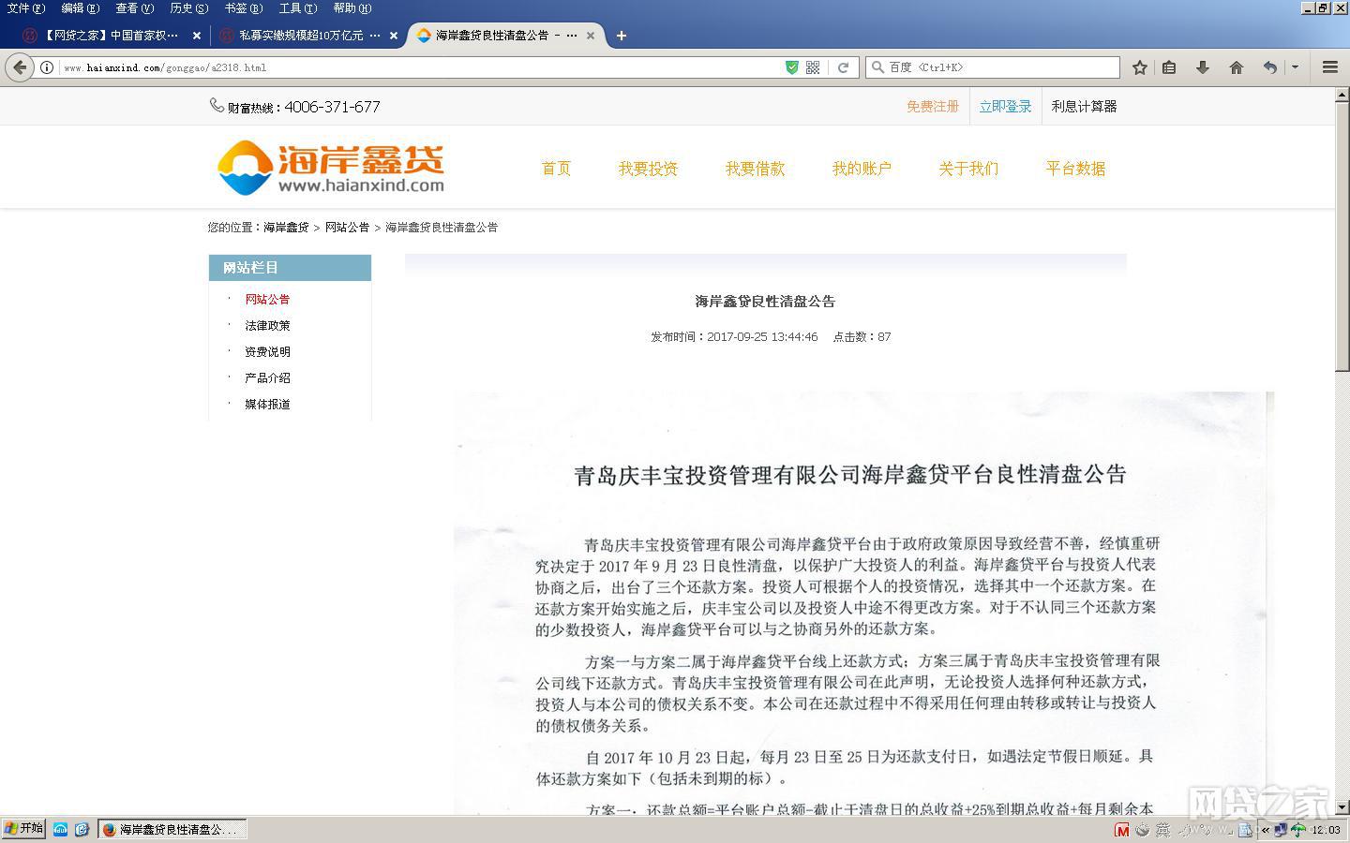The height and width of the screenshot is (843, 1350).
Task: Open a new tab with plus button
Action: coord(621,36)
